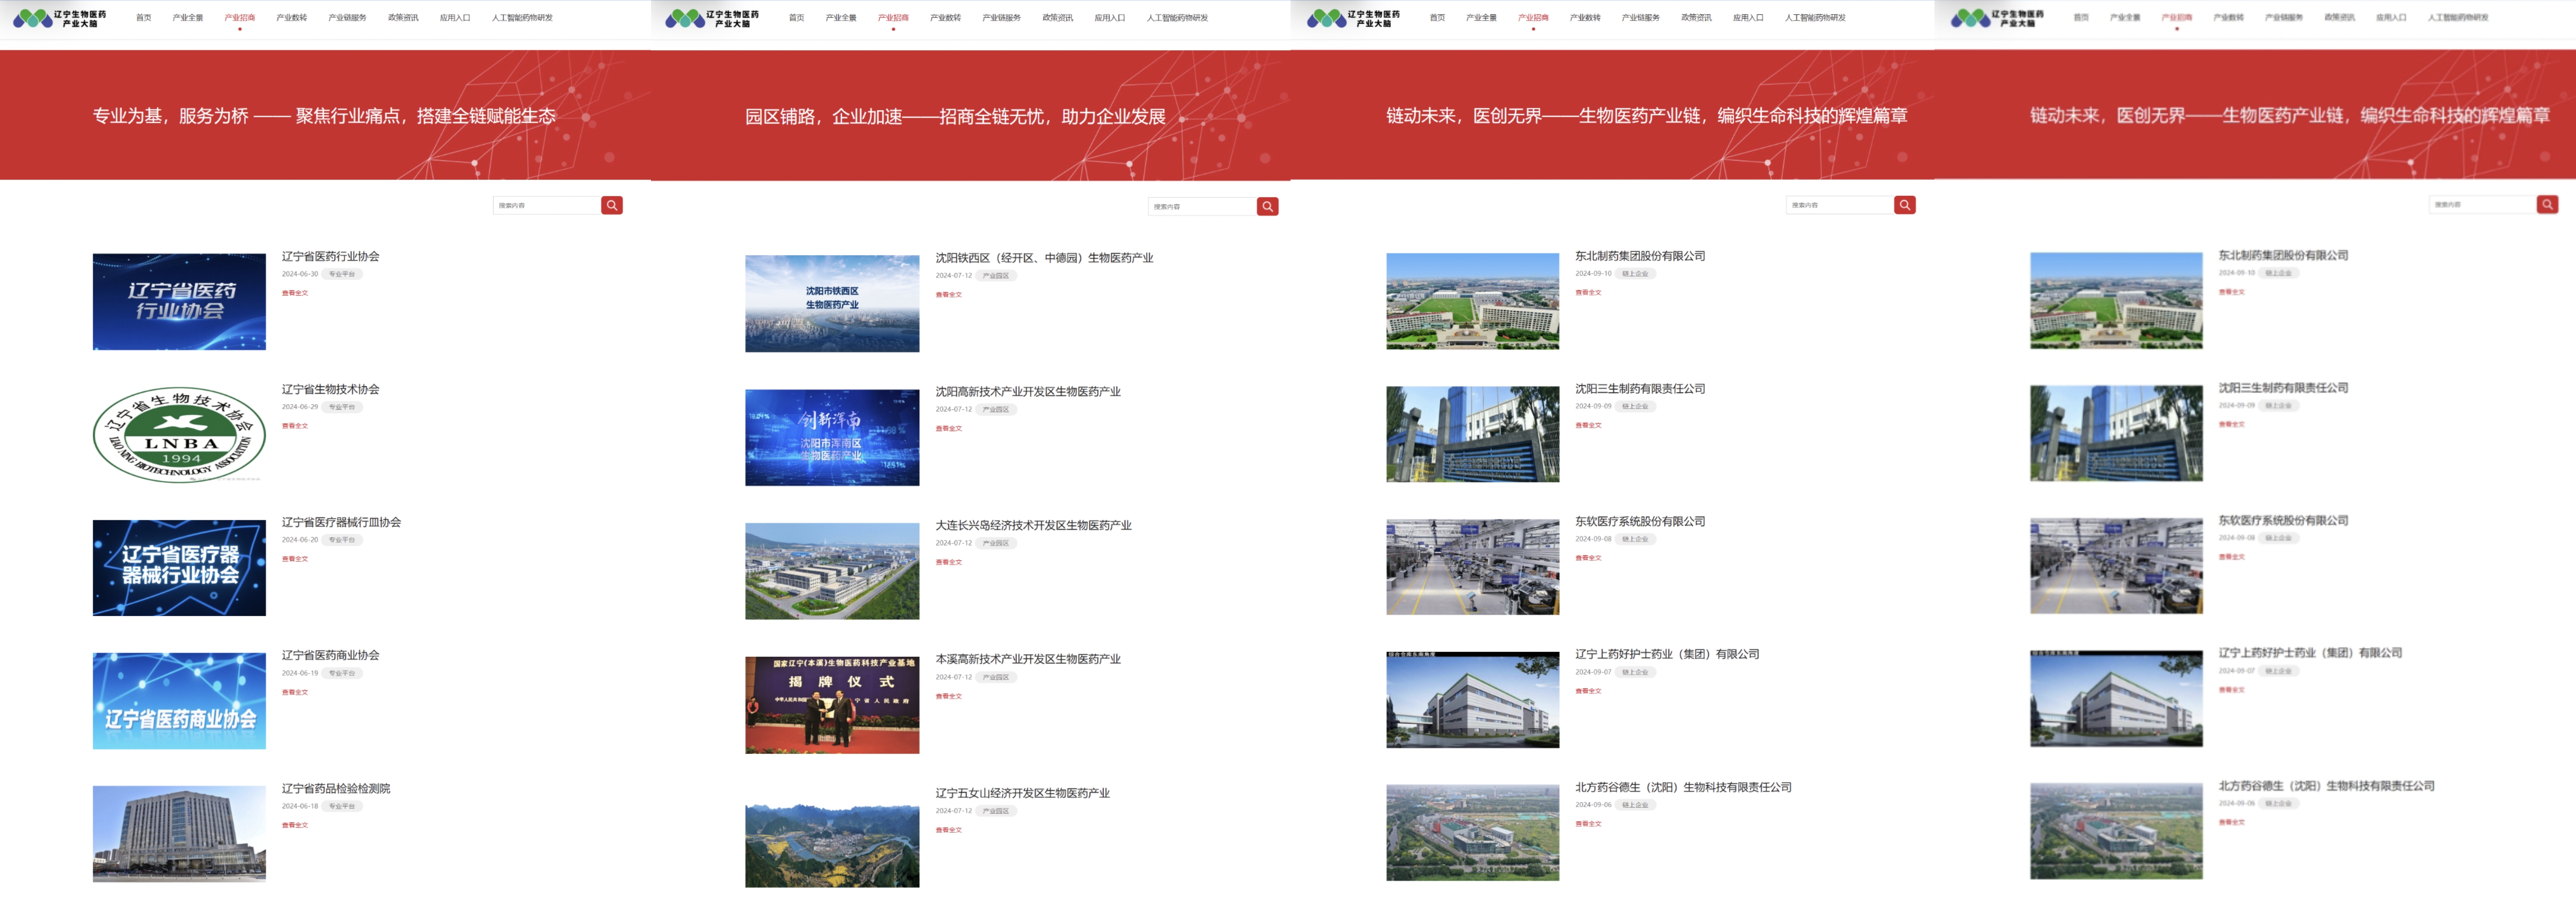Open 辽宁上药好护士药业 title on the sharp page
The height and width of the screenshot is (897, 2576).
[x=1667, y=655]
